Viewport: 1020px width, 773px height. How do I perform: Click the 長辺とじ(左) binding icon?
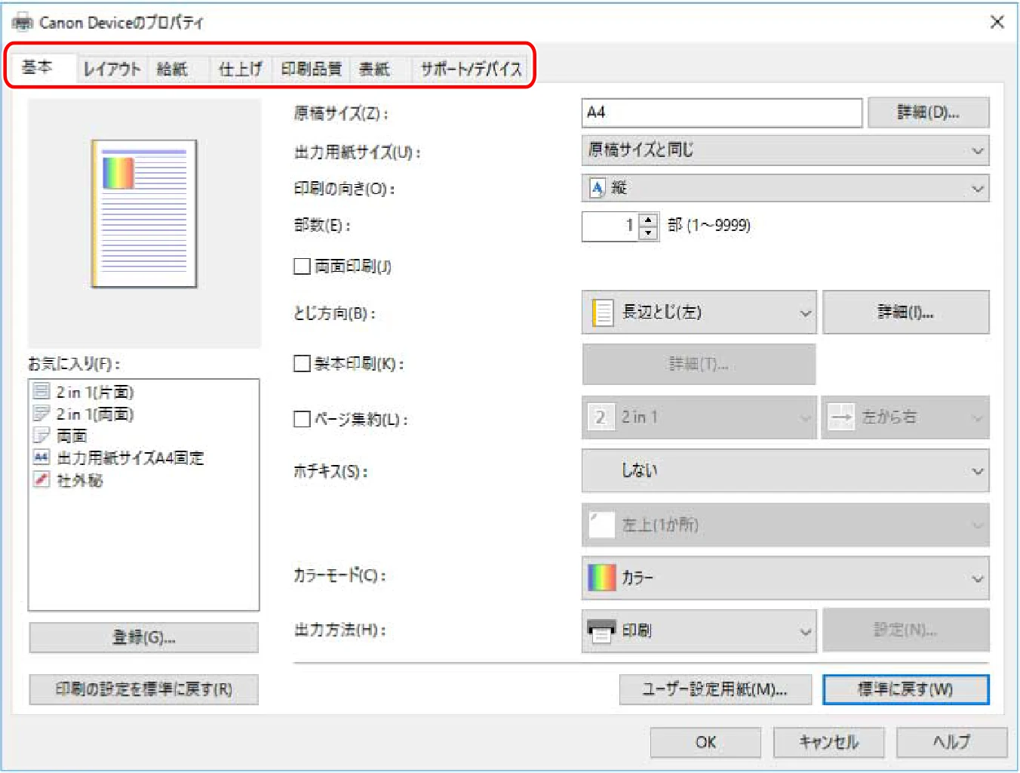pyautogui.click(x=602, y=312)
